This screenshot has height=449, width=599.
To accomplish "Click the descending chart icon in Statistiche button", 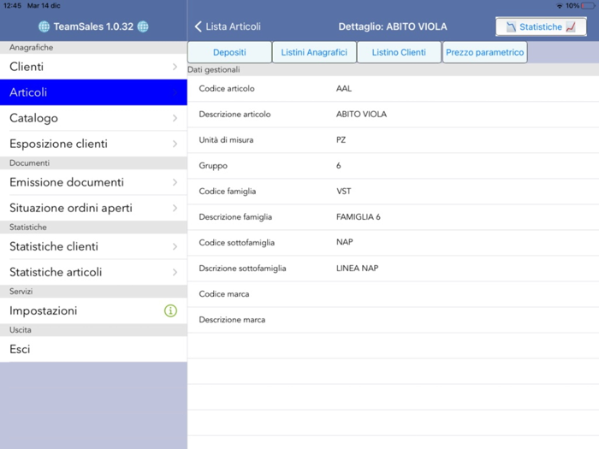I will click(511, 27).
